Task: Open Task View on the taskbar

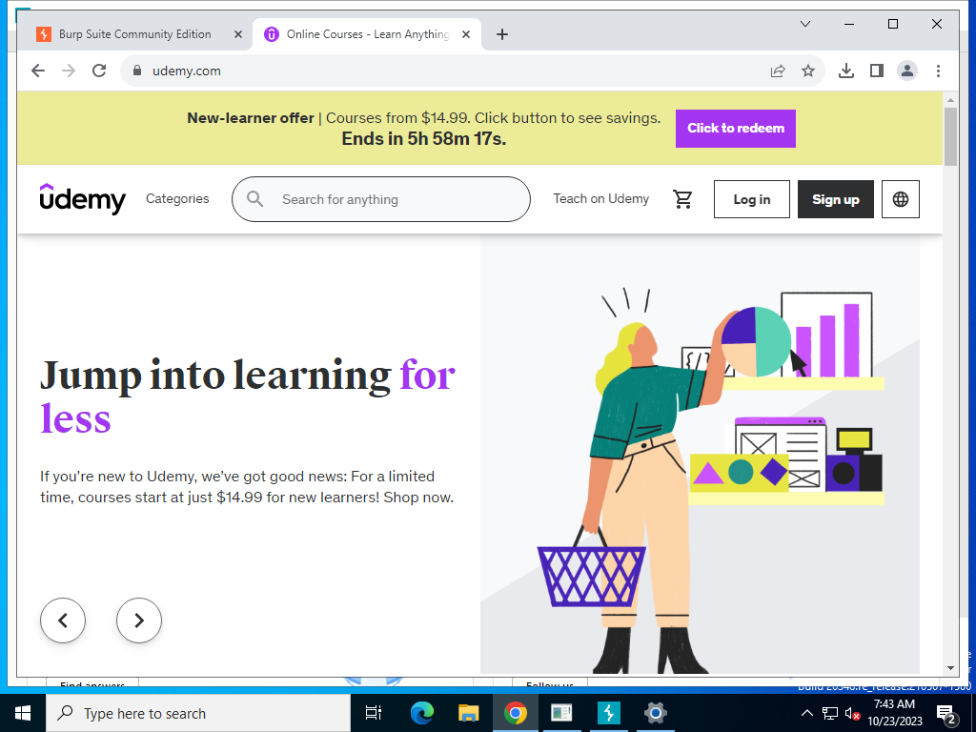Action: click(x=374, y=713)
